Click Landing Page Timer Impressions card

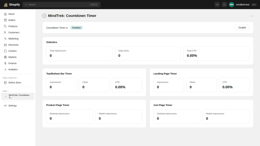point(169,85)
